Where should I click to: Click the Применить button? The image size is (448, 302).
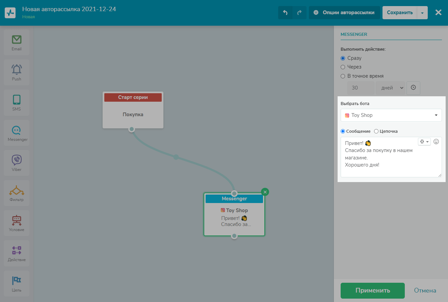click(373, 291)
